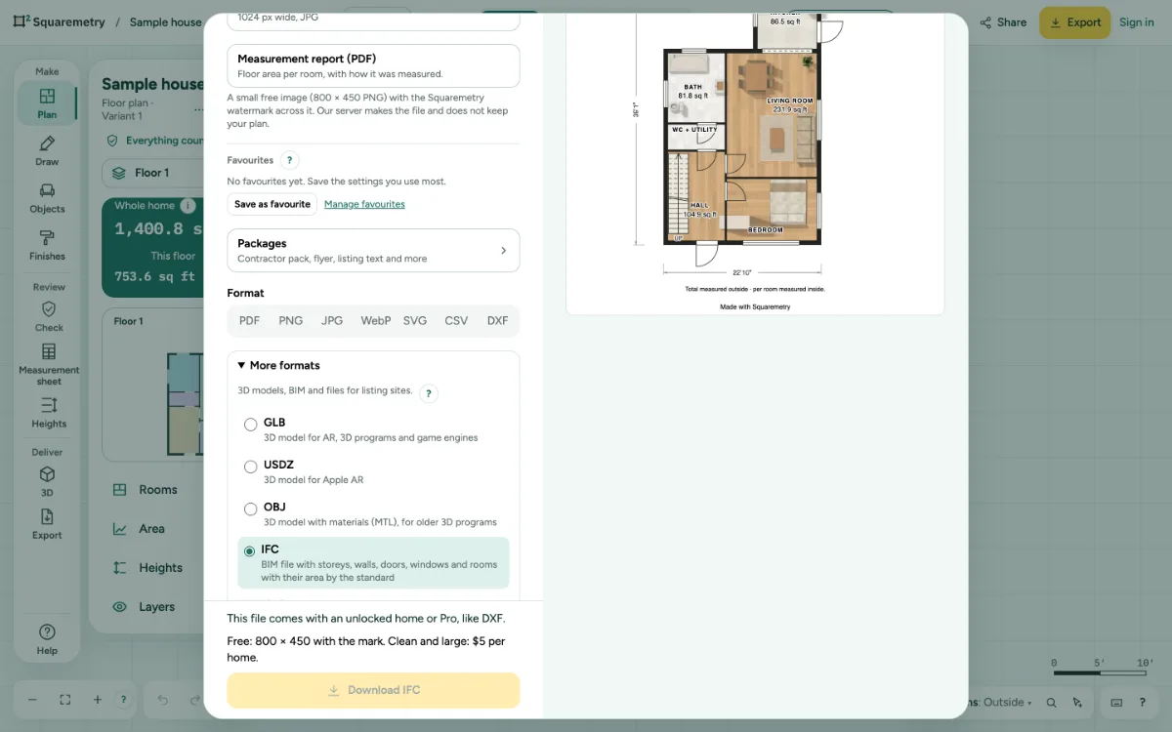Image resolution: width=1172 pixels, height=732 pixels.
Task: Fit the plan to screen
Action: (x=65, y=700)
